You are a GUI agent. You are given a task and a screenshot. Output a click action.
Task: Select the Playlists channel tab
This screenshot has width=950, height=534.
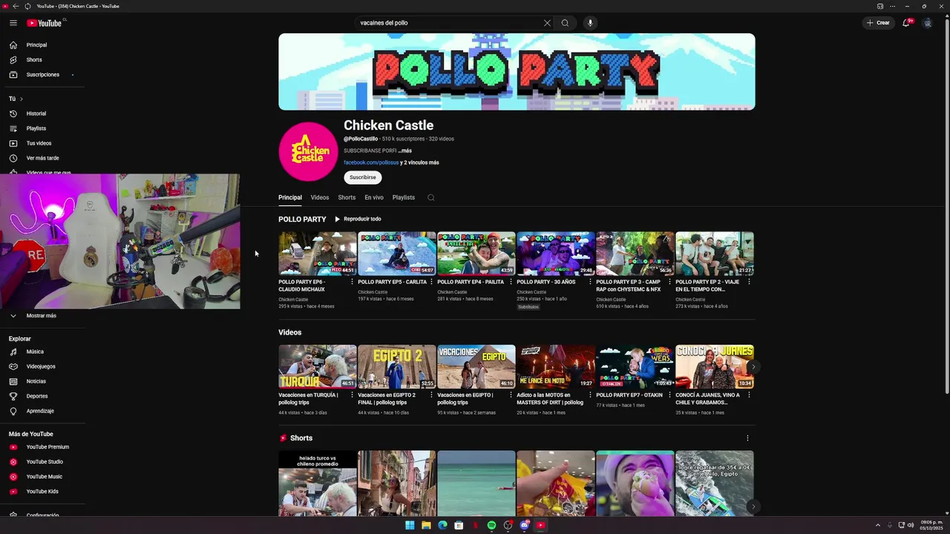pyautogui.click(x=404, y=198)
